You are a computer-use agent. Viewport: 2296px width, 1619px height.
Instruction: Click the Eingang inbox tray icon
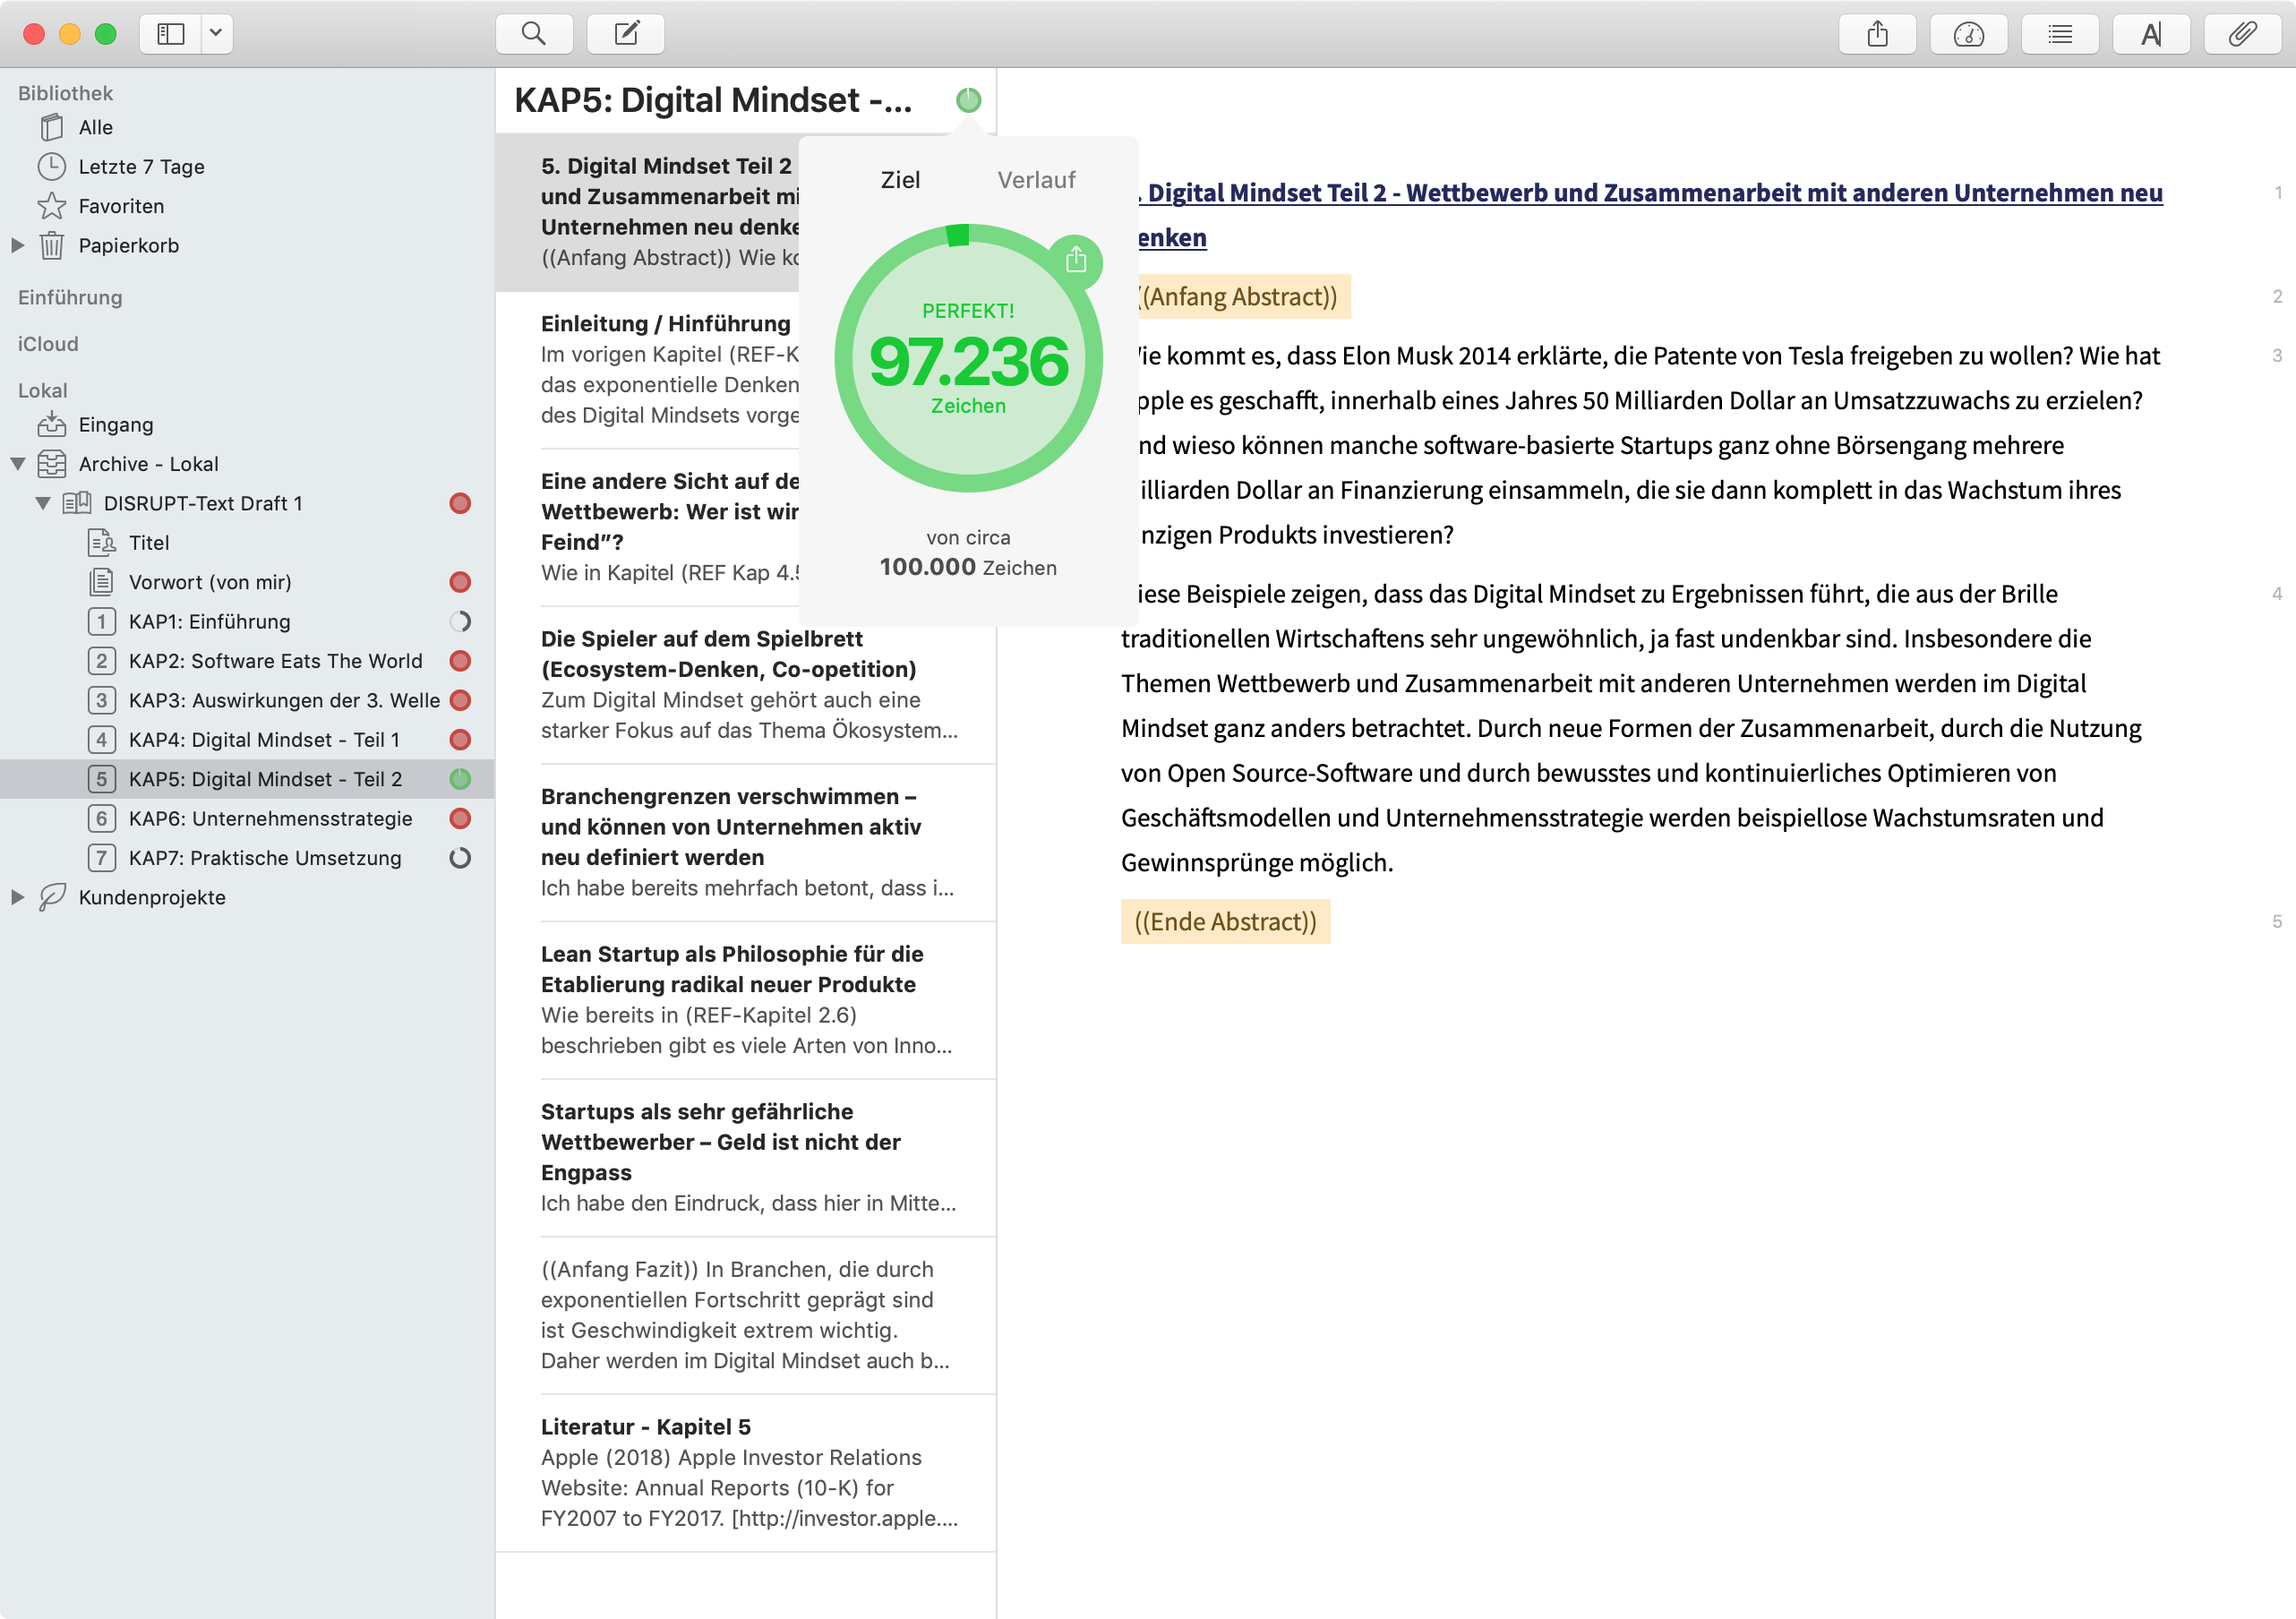click(52, 424)
